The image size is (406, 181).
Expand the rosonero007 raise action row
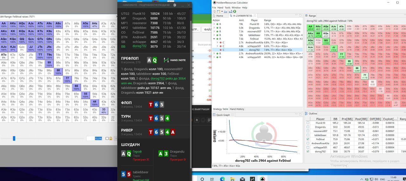pos(214,31)
